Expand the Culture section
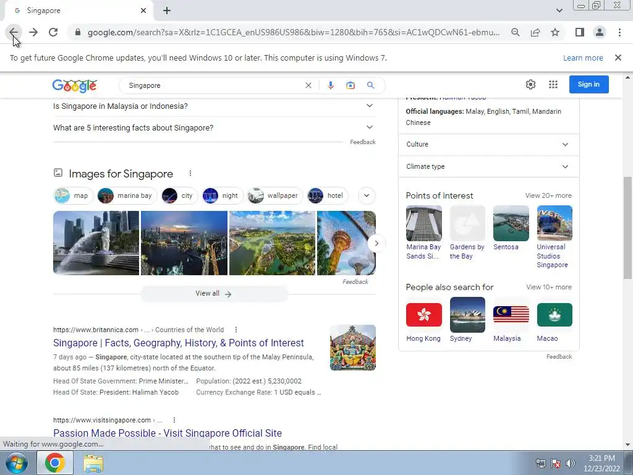This screenshot has width=633, height=475. 488,144
